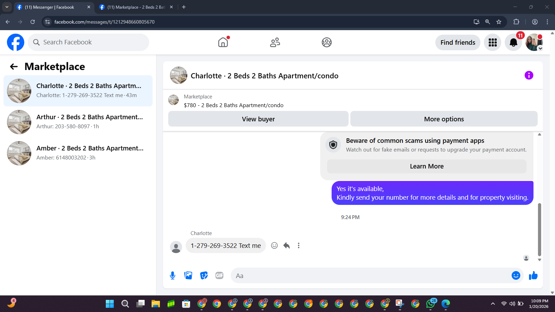Search Facebook field
555x312 pixels.
click(x=88, y=42)
